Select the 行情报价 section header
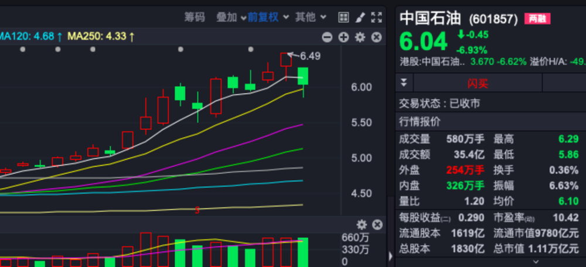 pyautogui.click(x=420, y=121)
